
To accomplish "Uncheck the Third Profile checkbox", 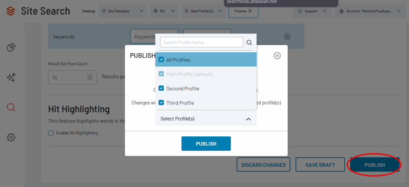I will [x=161, y=103].
